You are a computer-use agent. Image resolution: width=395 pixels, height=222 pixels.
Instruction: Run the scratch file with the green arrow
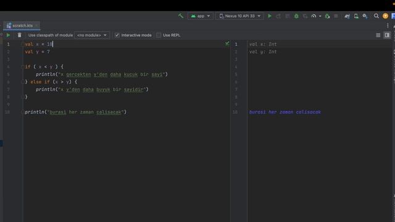8,35
